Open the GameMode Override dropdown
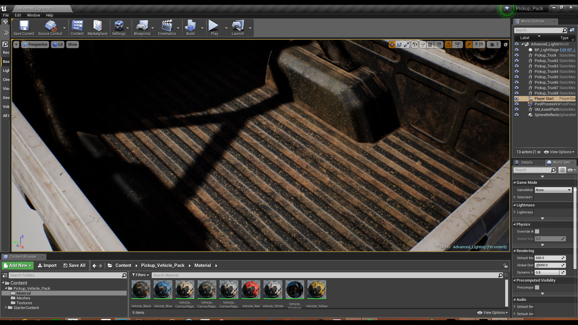 click(x=553, y=190)
